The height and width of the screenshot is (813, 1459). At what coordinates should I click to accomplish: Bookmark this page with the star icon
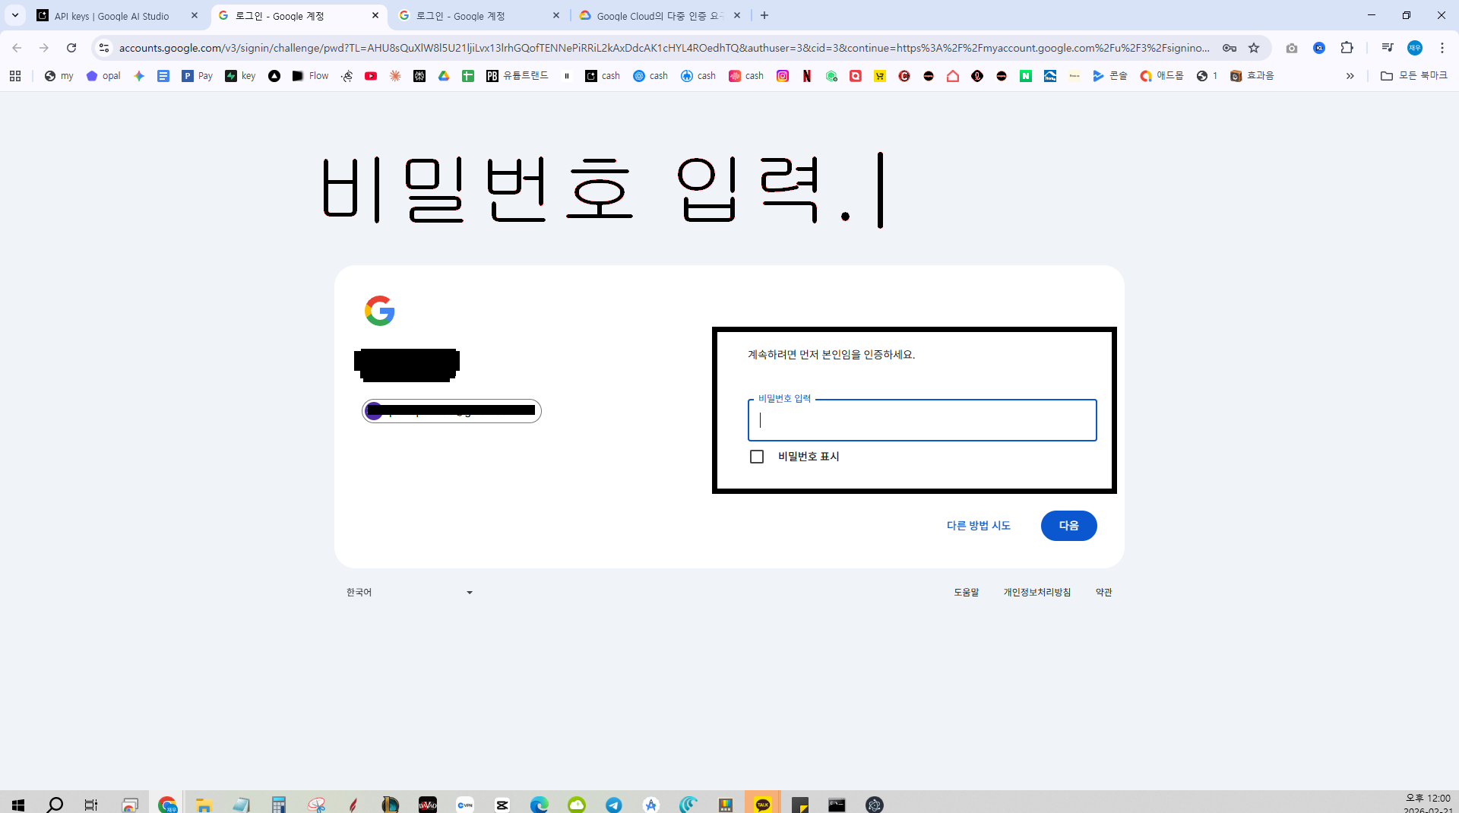[x=1254, y=48]
